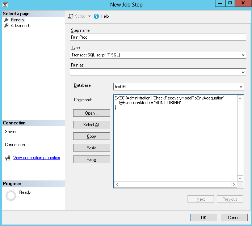Click the @ExecutionMode parameter line

click(150, 103)
